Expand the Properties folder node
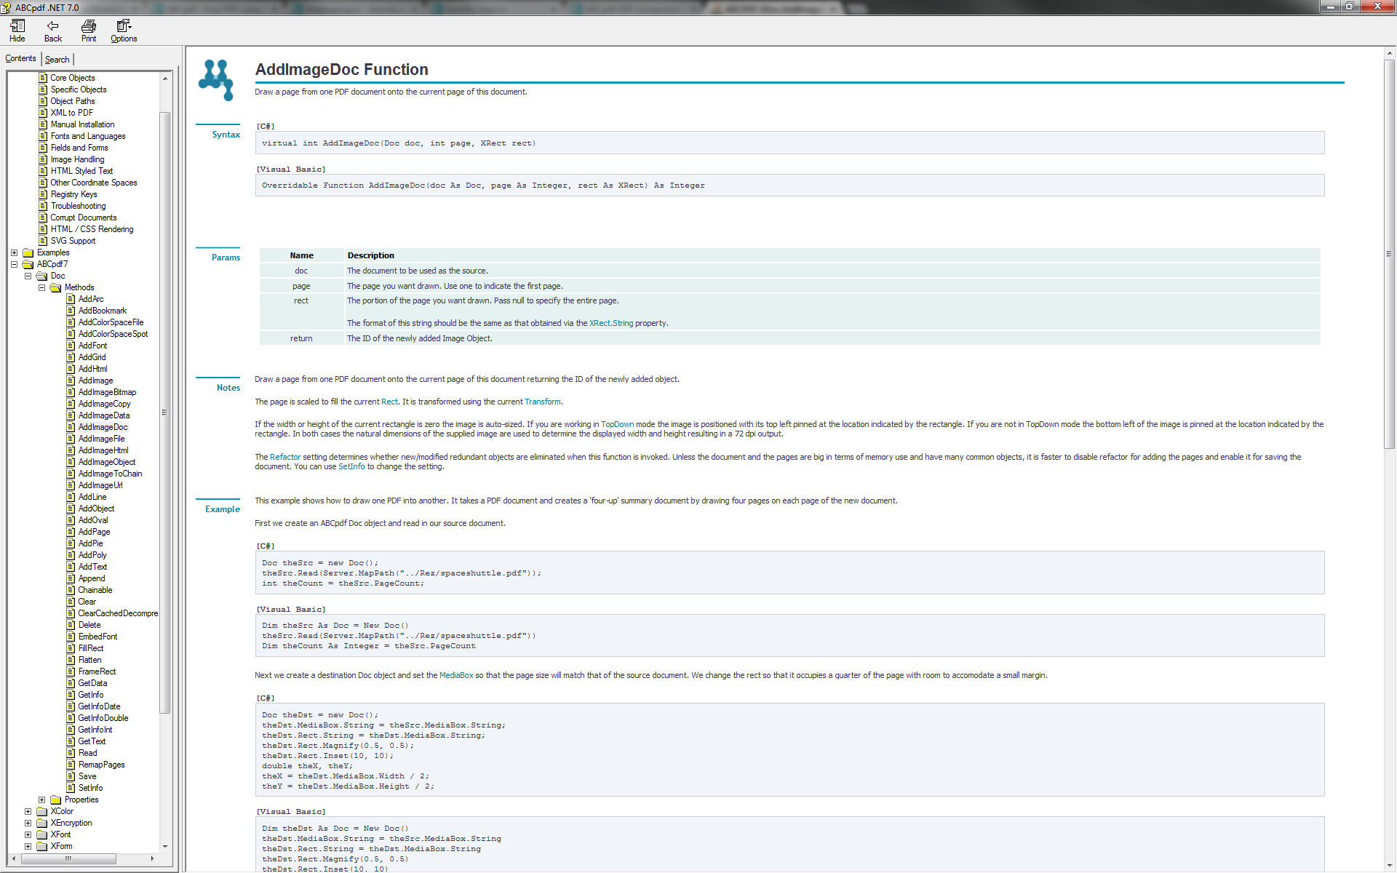1397x873 pixels. click(41, 800)
